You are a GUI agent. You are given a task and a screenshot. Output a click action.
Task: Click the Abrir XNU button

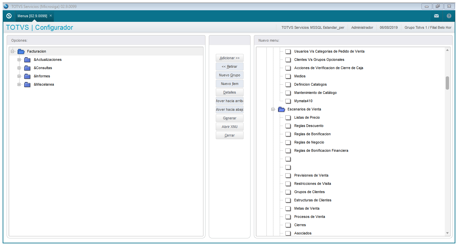click(x=230, y=127)
